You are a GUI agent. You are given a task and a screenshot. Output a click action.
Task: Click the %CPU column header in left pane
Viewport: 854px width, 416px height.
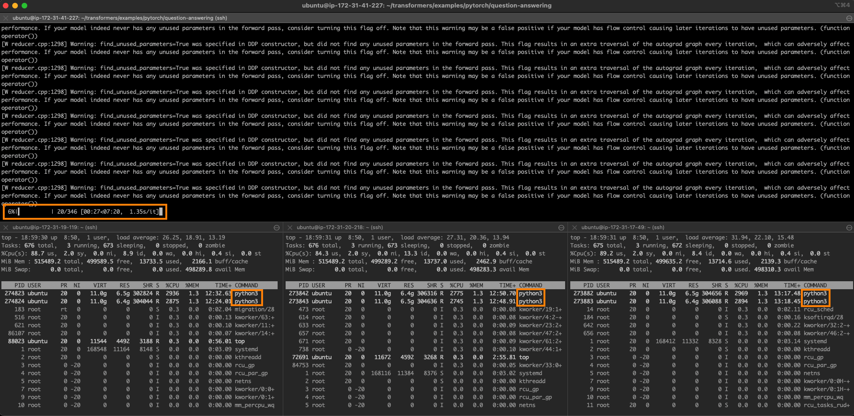(172, 285)
